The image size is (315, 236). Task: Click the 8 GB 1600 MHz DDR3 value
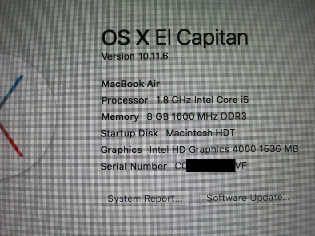pos(197,116)
